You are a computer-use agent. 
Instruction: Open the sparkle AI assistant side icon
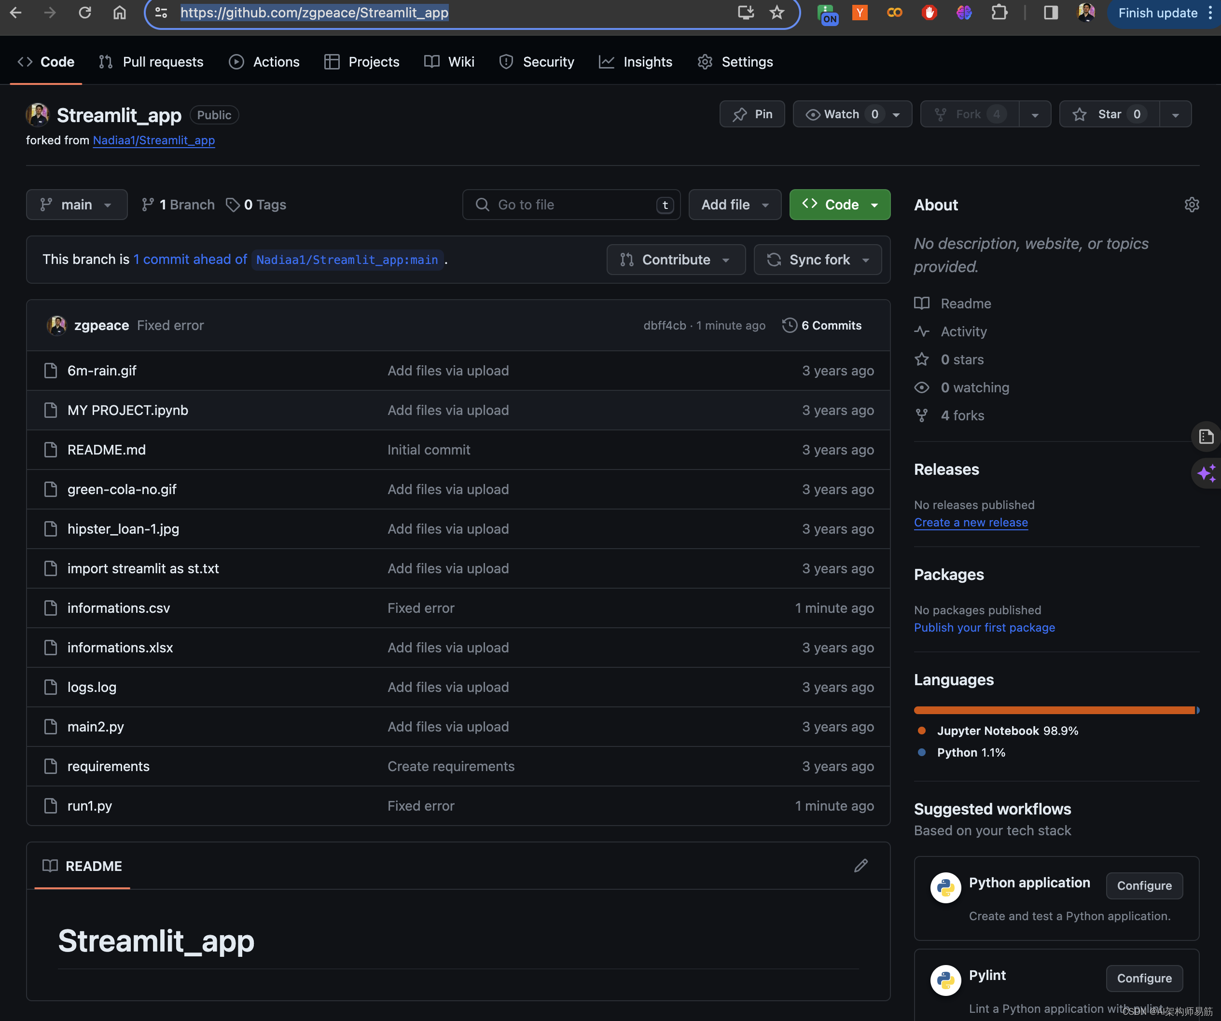(x=1206, y=473)
